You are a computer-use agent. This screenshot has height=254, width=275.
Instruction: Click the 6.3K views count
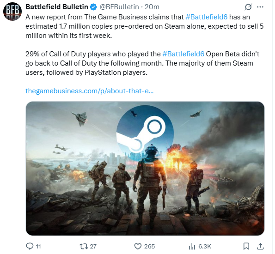coord(205,246)
